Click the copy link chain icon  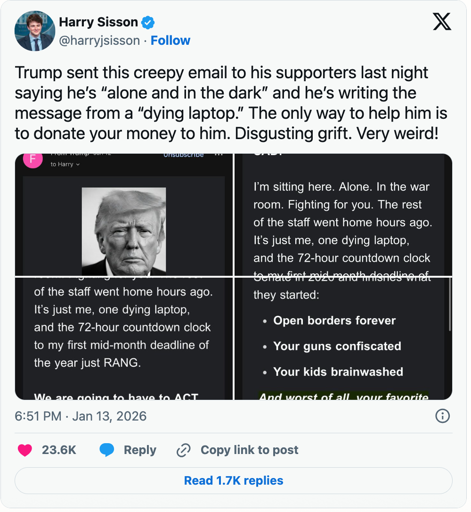183,450
